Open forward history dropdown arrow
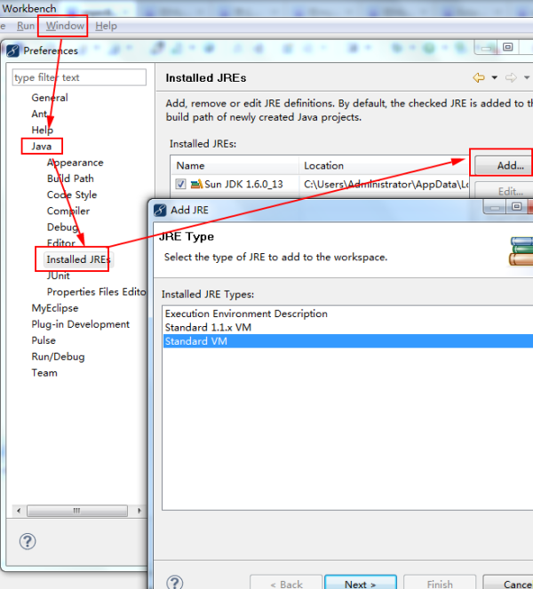The width and height of the screenshot is (533, 589). tap(527, 78)
